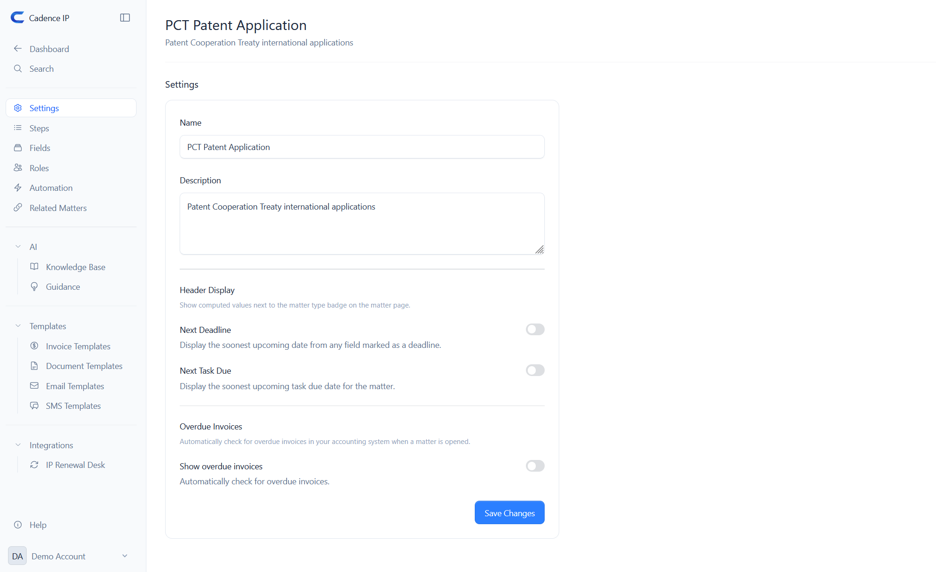Click the Templates section label

pos(48,326)
